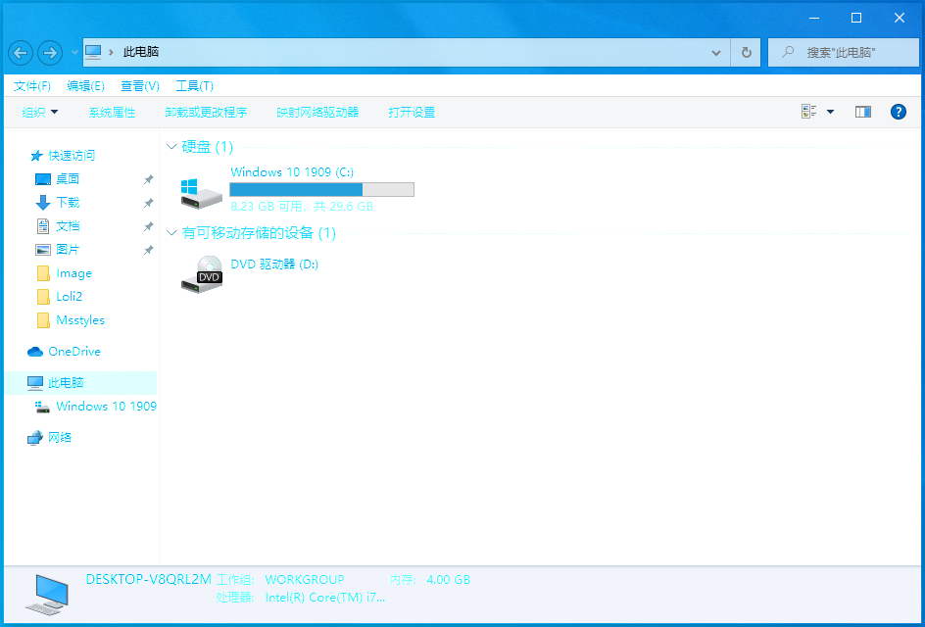
Task: Select the Windows 10 1909 (C:) drive icon
Action: (201, 193)
